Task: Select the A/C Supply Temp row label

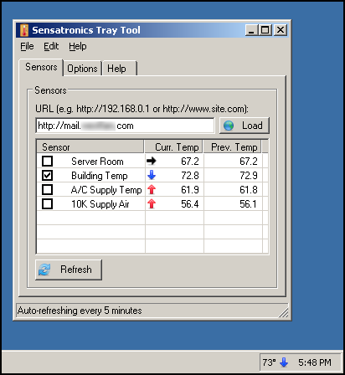Action: [x=106, y=190]
